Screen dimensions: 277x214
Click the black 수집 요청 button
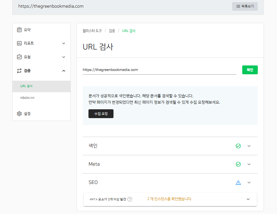[101, 114]
